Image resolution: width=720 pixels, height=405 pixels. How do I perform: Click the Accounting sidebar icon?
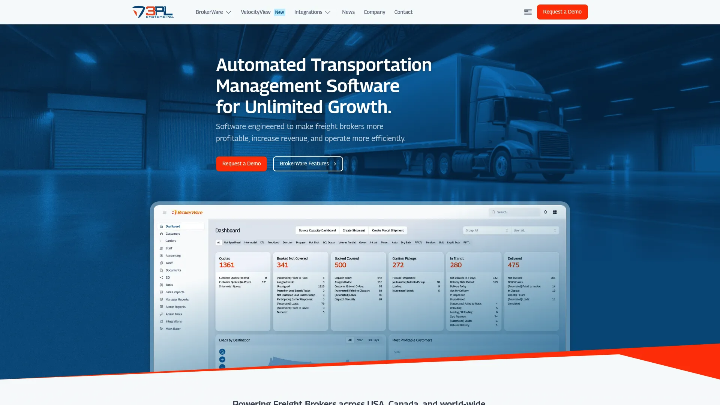pos(161,256)
